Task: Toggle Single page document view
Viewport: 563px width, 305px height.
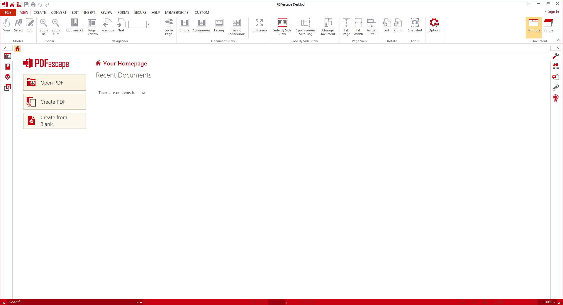Action: tap(184, 26)
